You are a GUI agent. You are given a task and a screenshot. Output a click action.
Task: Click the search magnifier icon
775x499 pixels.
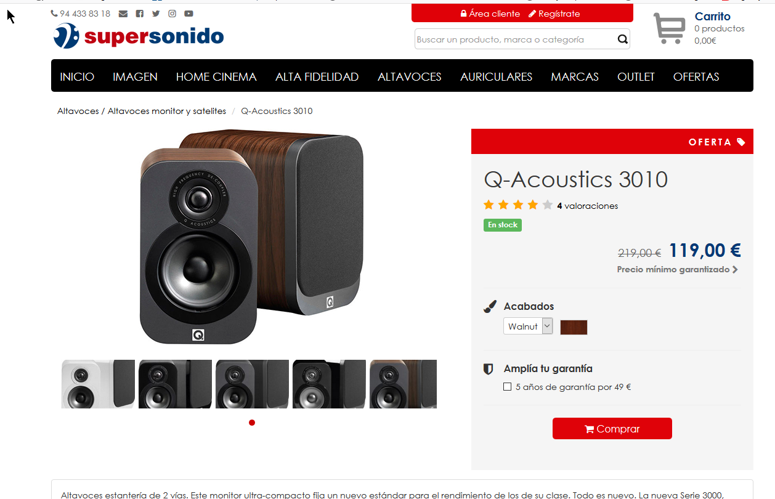click(x=623, y=39)
